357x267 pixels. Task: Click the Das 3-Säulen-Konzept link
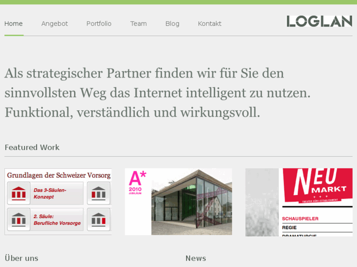click(50, 194)
